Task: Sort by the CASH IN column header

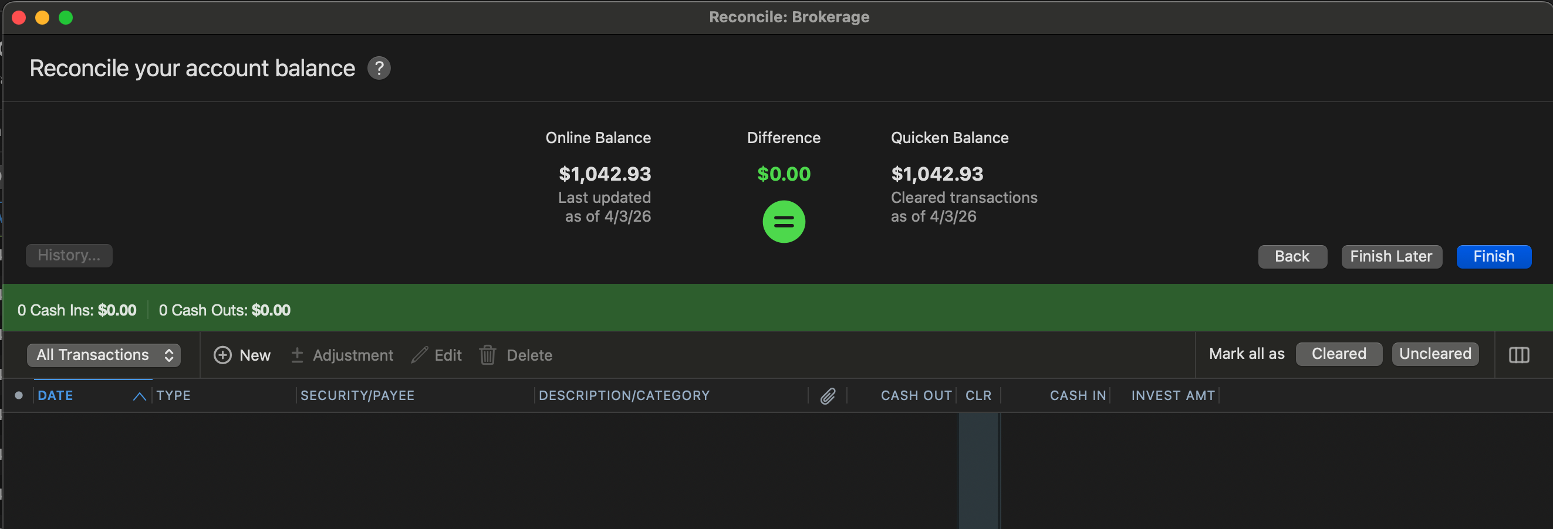Action: pos(1078,395)
